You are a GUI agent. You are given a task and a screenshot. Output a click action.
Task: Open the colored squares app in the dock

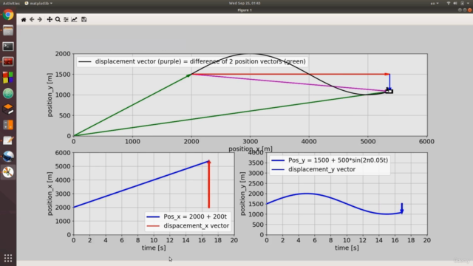[8, 78]
